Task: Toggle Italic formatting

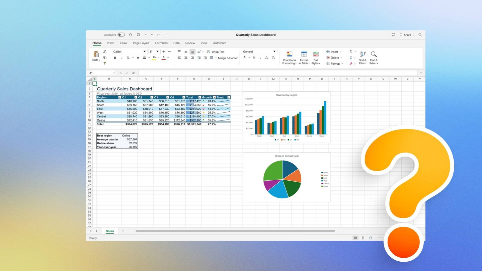Action: 122,58
